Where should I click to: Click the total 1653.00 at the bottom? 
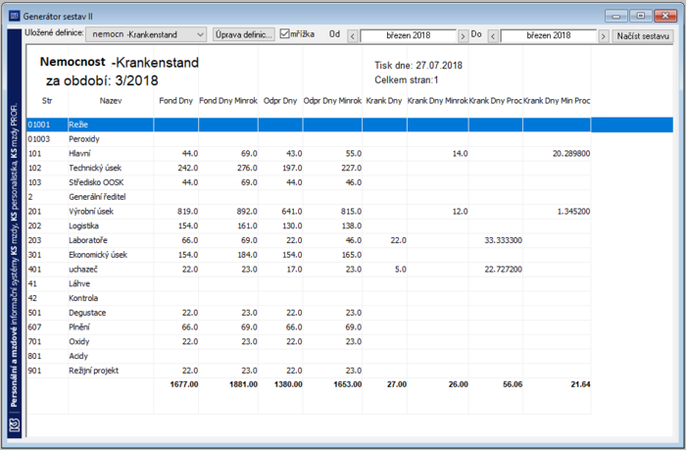(x=347, y=384)
